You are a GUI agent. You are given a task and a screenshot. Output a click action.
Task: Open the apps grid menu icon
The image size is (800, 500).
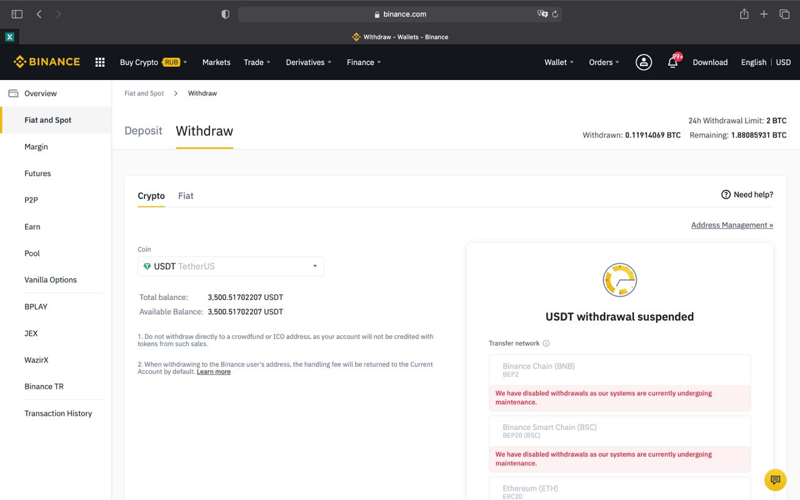coord(100,62)
